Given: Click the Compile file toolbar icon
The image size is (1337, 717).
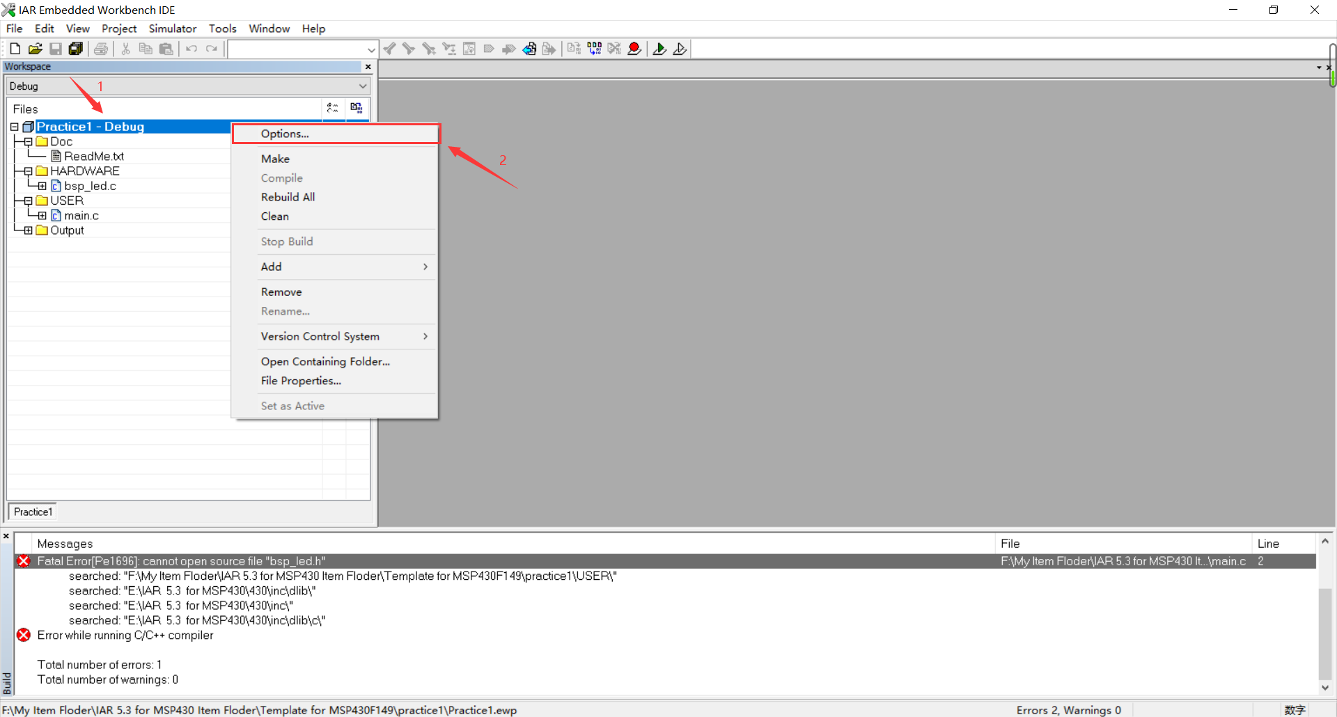Looking at the screenshot, I should coord(573,48).
